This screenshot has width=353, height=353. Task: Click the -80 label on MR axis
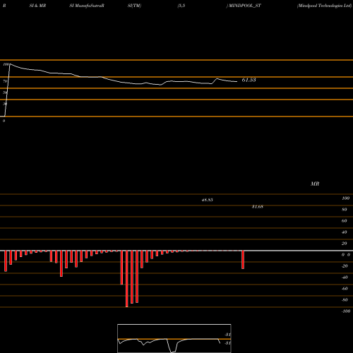[x=345, y=300]
